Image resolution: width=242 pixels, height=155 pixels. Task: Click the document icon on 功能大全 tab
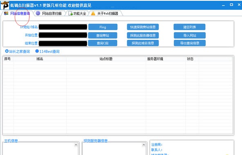coord(70,13)
